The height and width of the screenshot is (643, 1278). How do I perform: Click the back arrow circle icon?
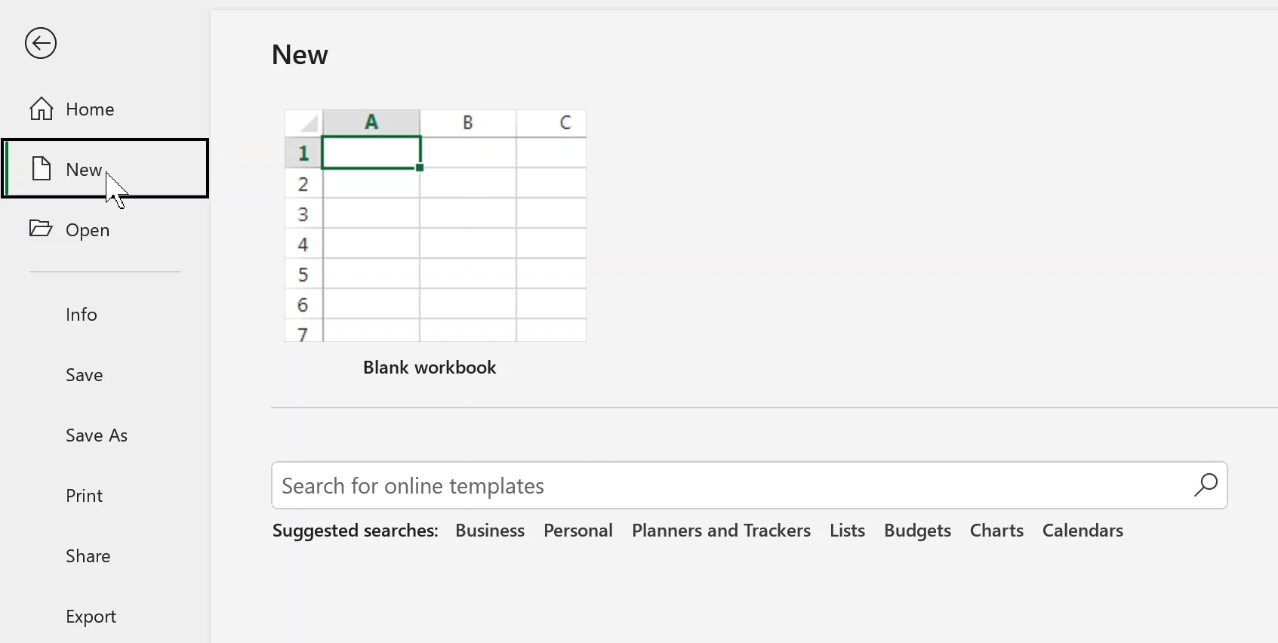tap(41, 43)
